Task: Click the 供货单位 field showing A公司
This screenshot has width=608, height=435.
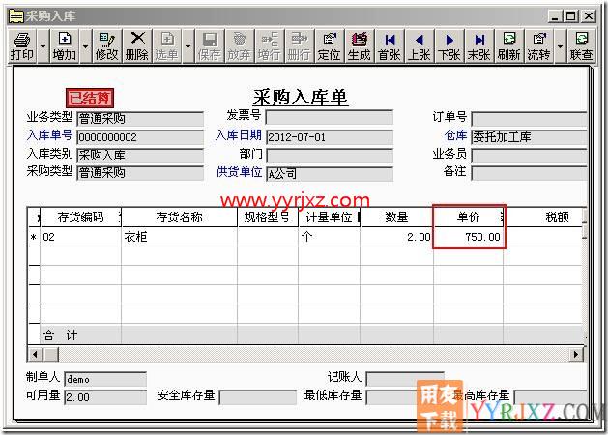Action: pyautogui.click(x=330, y=174)
